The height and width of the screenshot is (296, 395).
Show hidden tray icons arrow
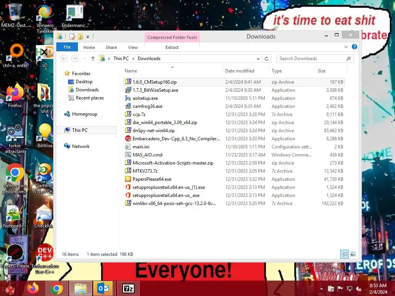tap(321, 289)
